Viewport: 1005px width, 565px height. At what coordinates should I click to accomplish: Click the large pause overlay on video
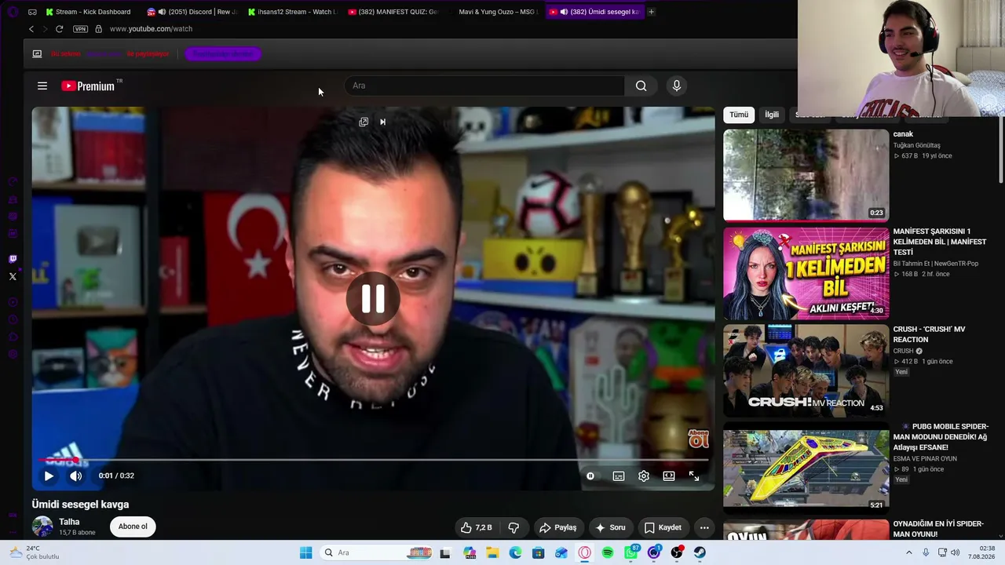373,298
